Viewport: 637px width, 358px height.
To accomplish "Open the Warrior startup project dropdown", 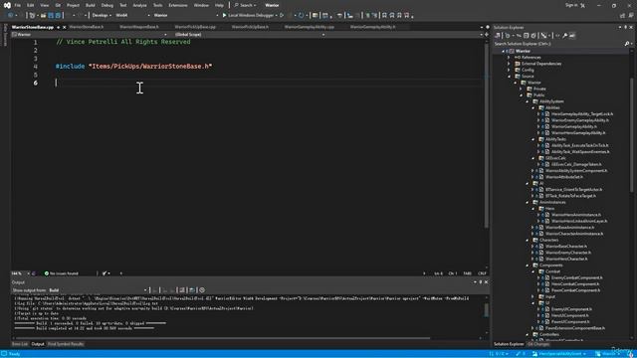I will click(x=186, y=15).
